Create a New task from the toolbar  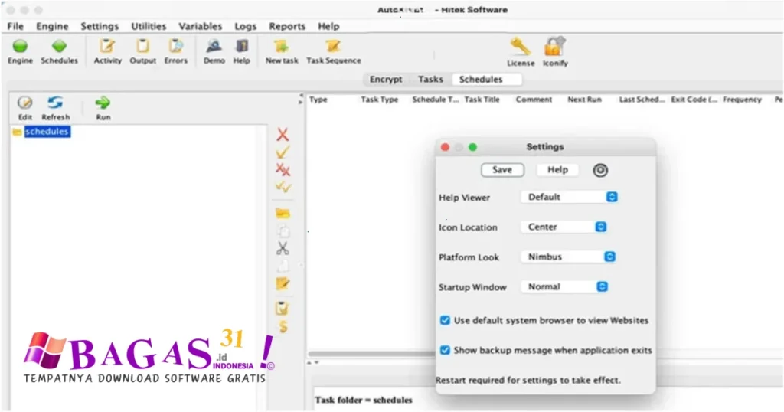coord(281,46)
